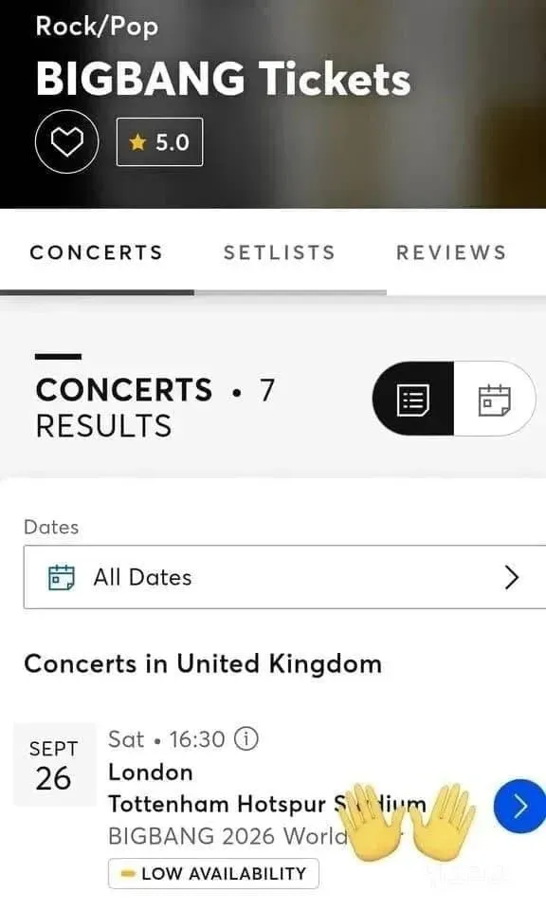Open London concert with blue arrow button
546x912 pixels.
pyautogui.click(x=519, y=806)
